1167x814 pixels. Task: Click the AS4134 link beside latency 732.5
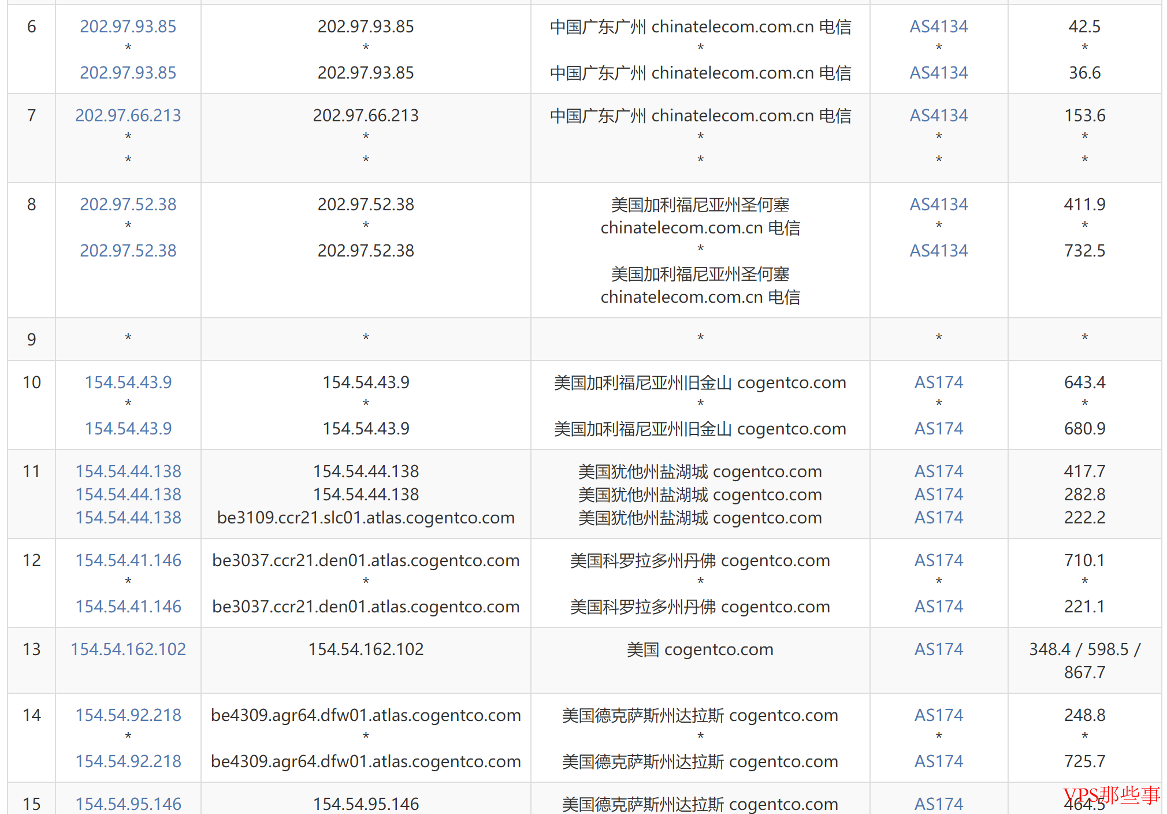(939, 251)
